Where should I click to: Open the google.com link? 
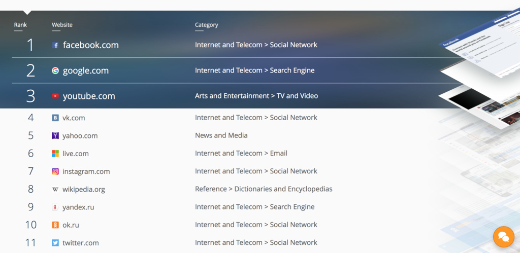[x=85, y=70]
